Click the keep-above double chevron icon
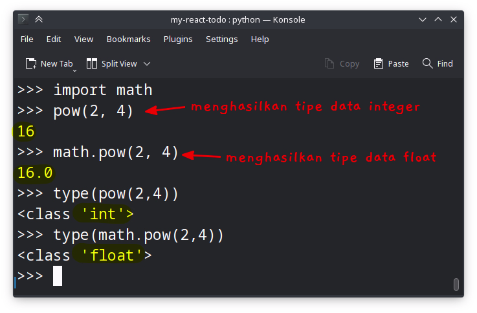Viewport: 477px width, 313px height. point(39,19)
